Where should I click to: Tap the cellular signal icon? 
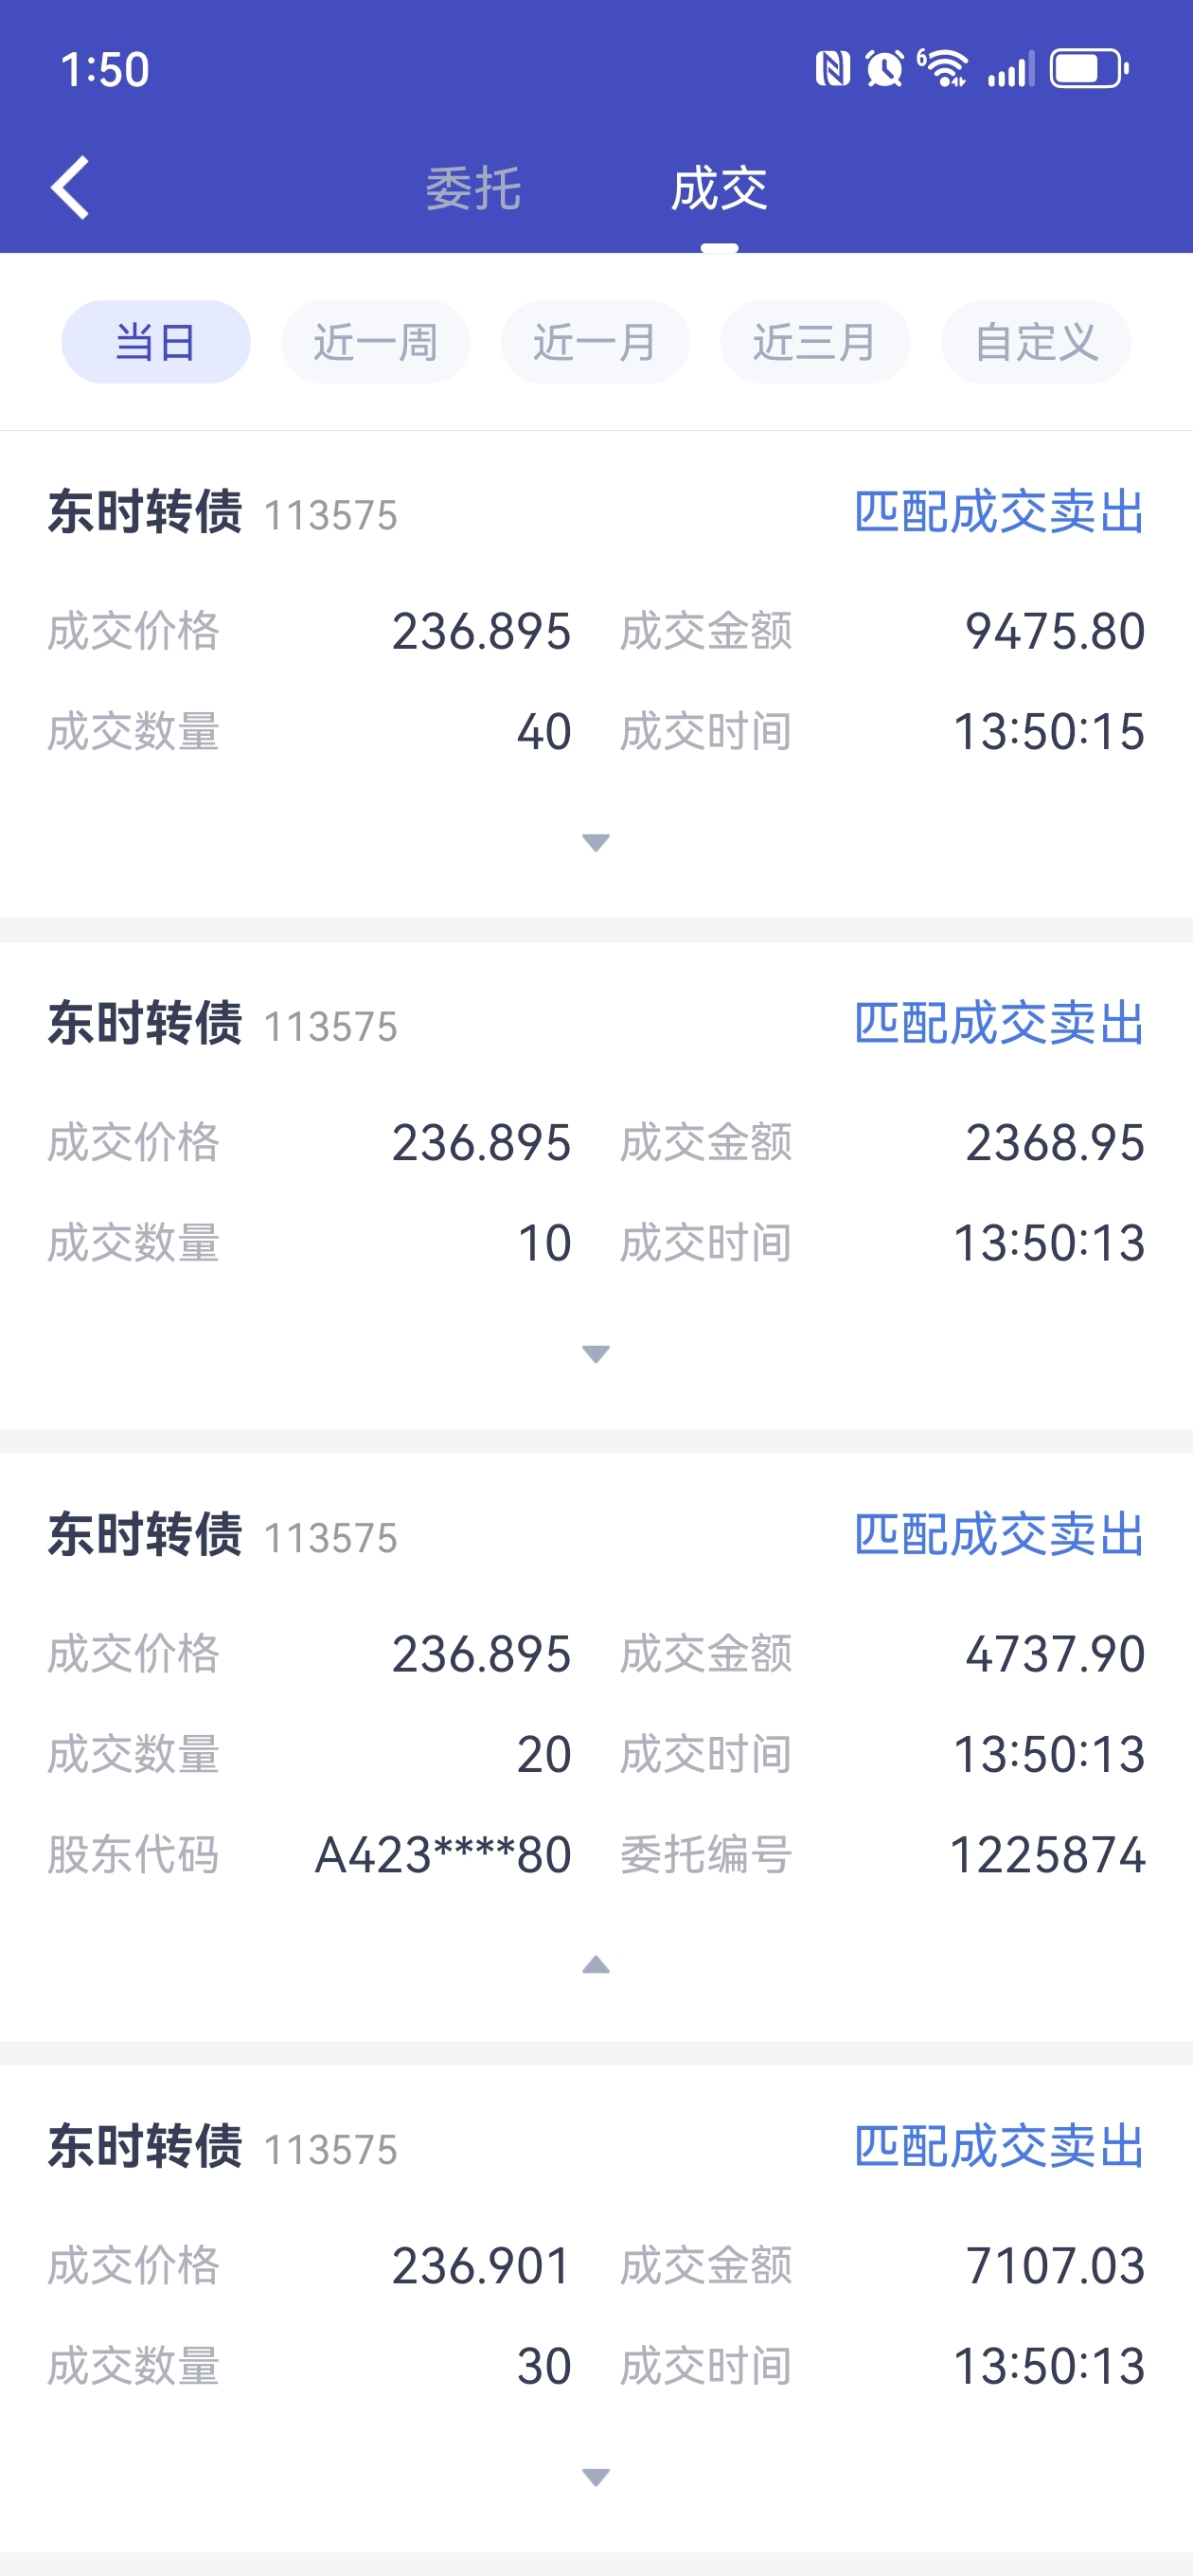[1010, 70]
